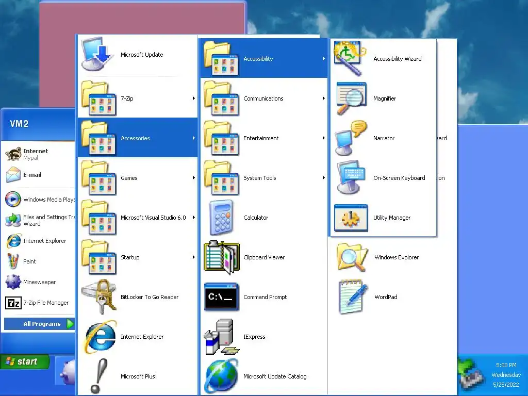Click the 7-Zip File Manager icon
This screenshot has width=528, height=396.
pyautogui.click(x=13, y=303)
